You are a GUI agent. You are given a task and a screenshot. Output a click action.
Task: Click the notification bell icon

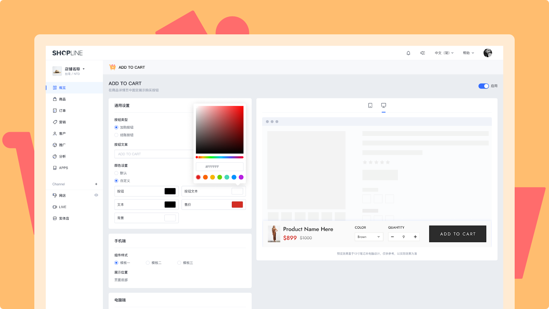point(408,53)
